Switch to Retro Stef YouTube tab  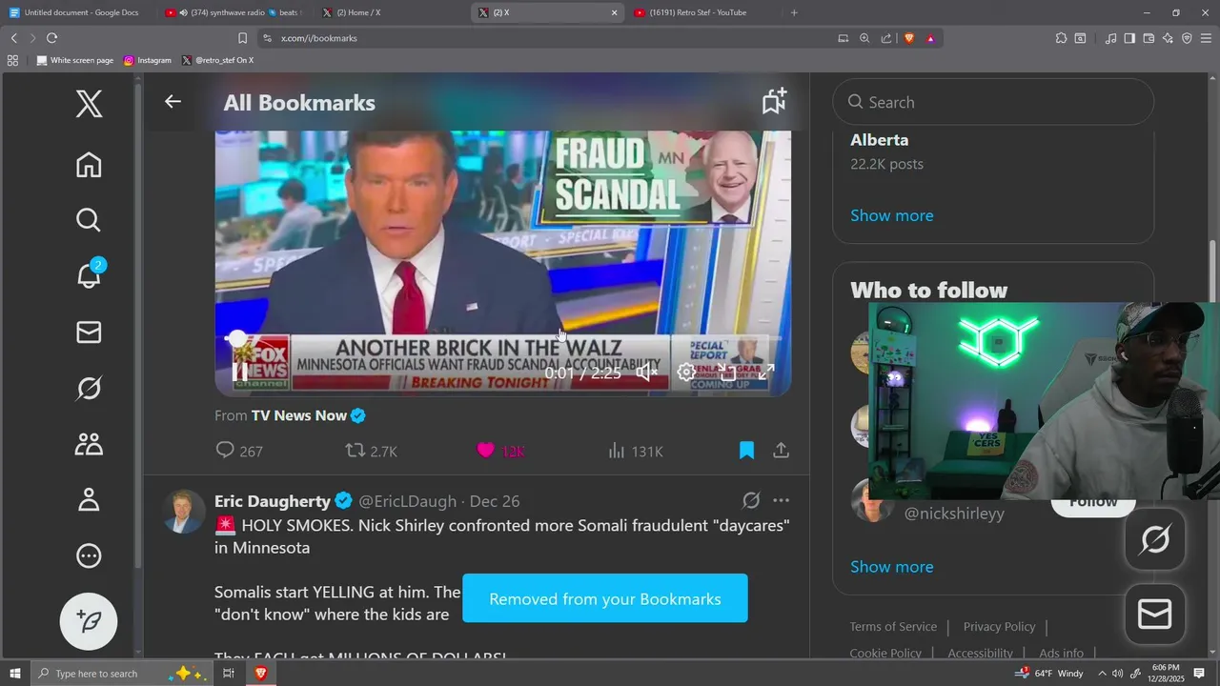coord(703,12)
